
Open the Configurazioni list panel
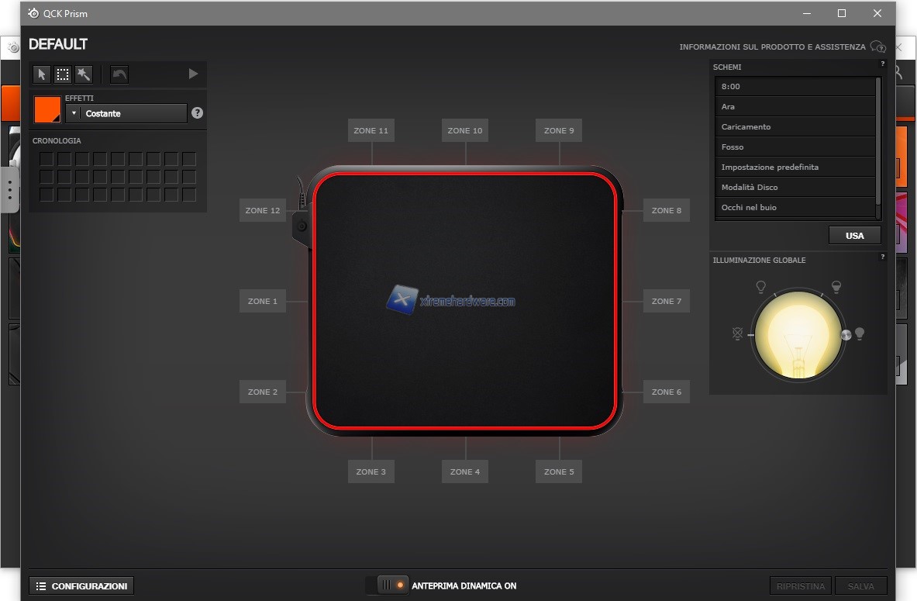pos(81,586)
